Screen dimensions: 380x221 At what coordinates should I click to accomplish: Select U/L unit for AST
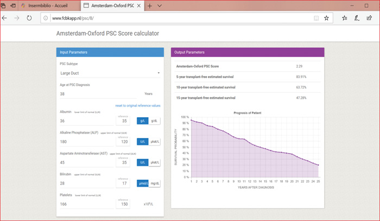point(142,162)
